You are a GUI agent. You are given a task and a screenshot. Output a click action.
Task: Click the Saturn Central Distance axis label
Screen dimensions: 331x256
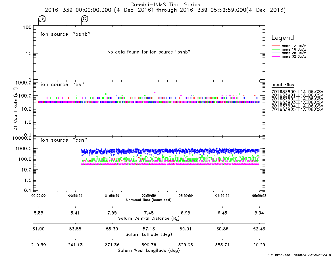click(149, 218)
